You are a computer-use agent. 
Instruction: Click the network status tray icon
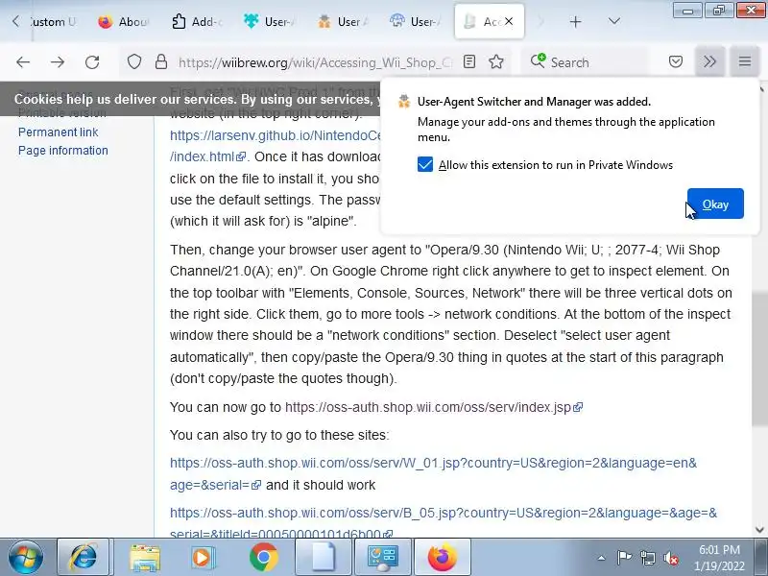[647, 558]
